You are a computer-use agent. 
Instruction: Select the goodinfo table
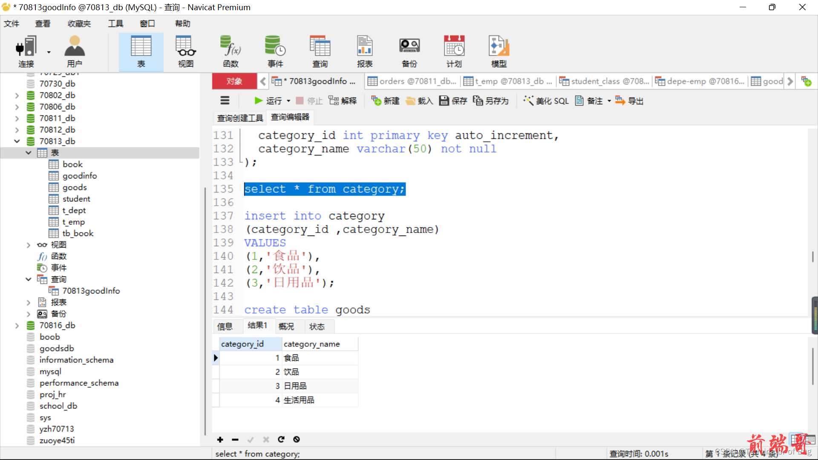tap(80, 175)
